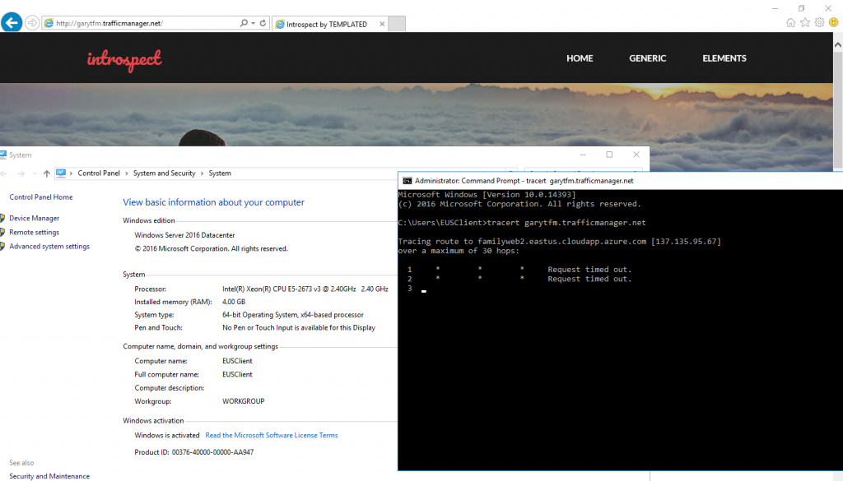The height and width of the screenshot is (481, 843).
Task: Click the browser address URL field
Action: pos(145,23)
